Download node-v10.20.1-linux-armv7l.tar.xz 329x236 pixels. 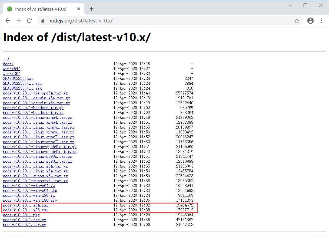tap(39, 142)
